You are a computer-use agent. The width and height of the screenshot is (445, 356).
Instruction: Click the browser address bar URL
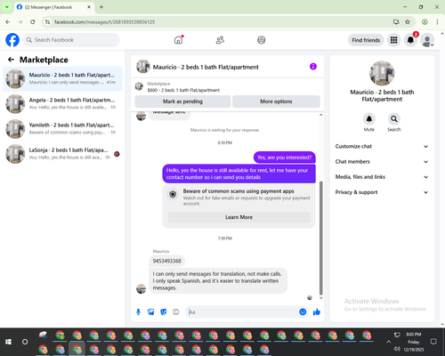(104, 22)
